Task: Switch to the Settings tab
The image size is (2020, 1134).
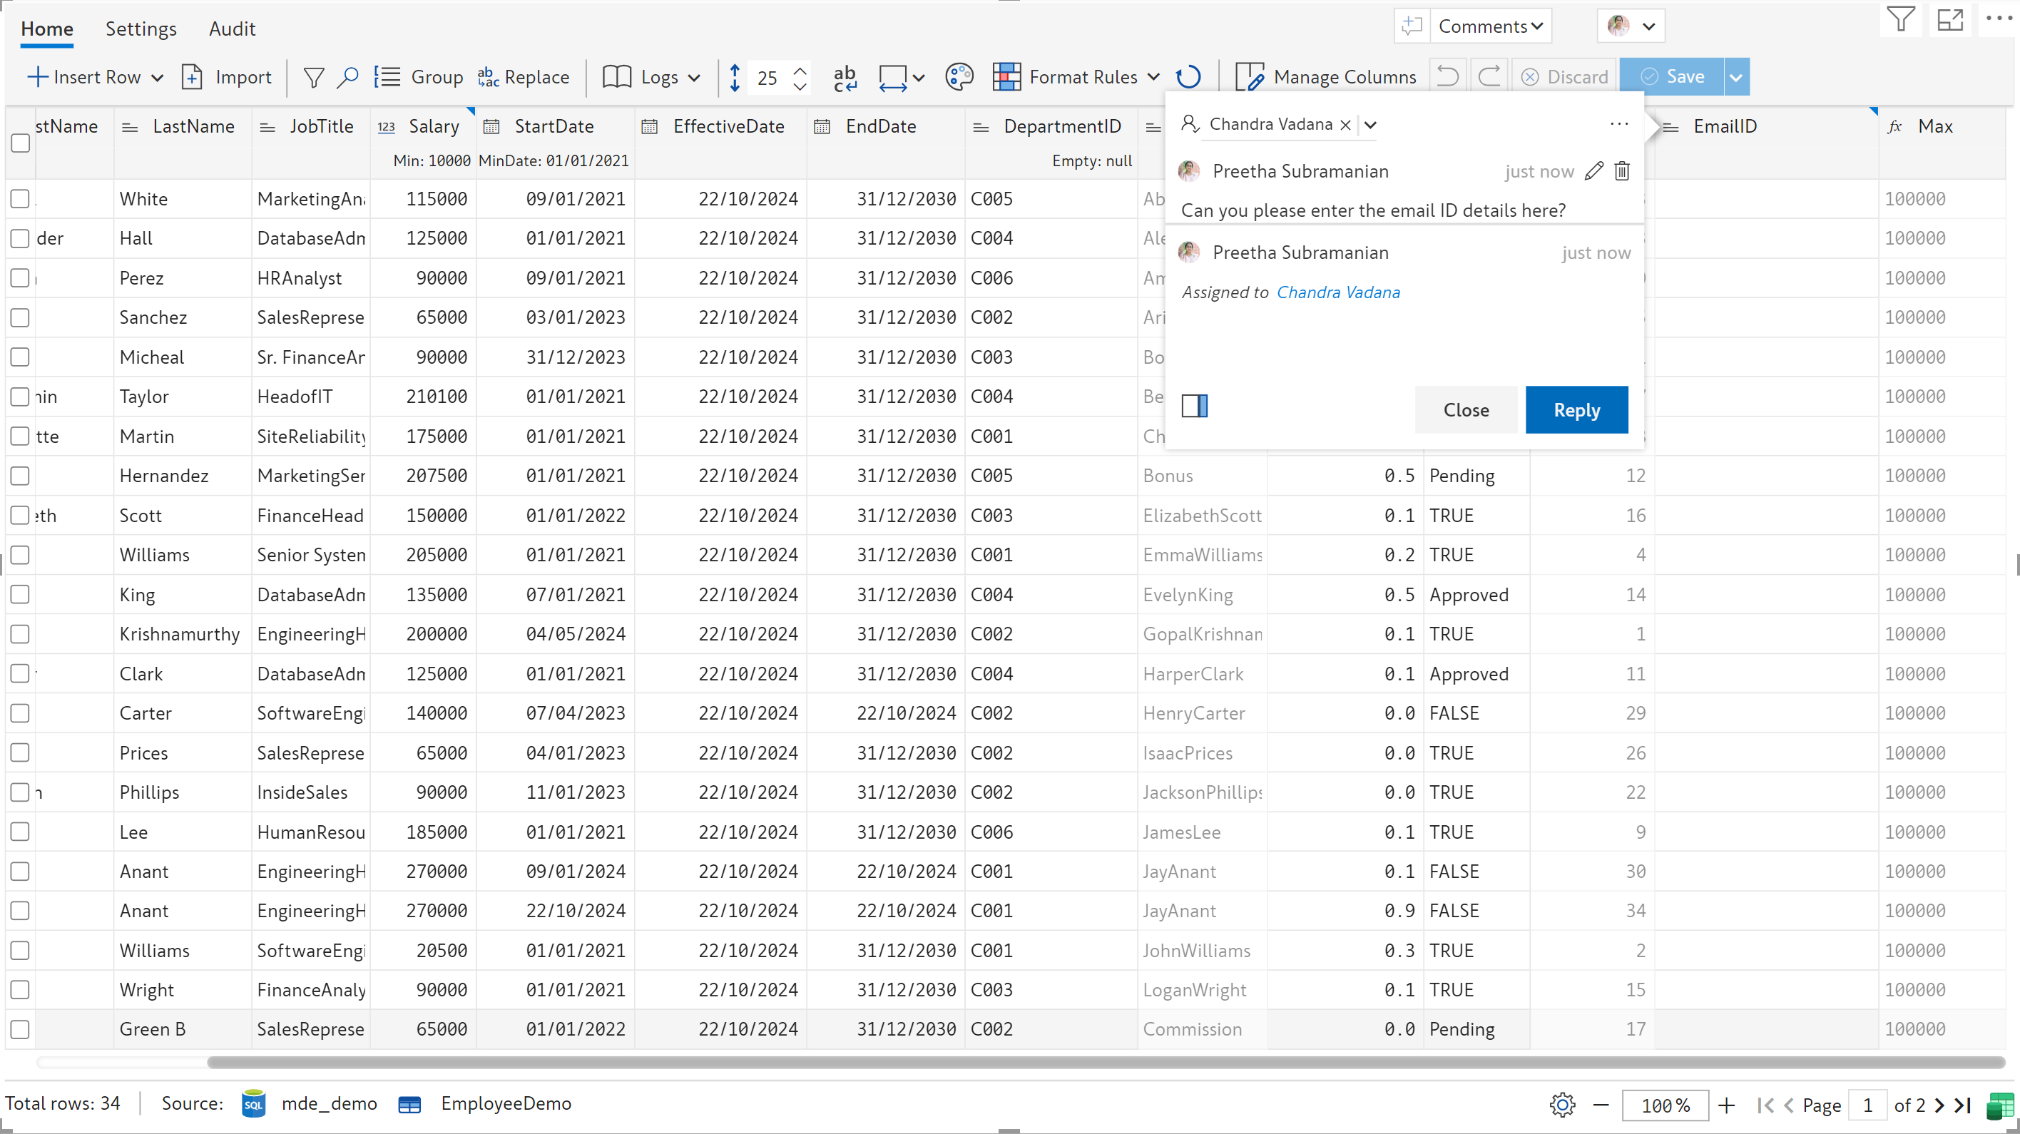Action: 141,29
